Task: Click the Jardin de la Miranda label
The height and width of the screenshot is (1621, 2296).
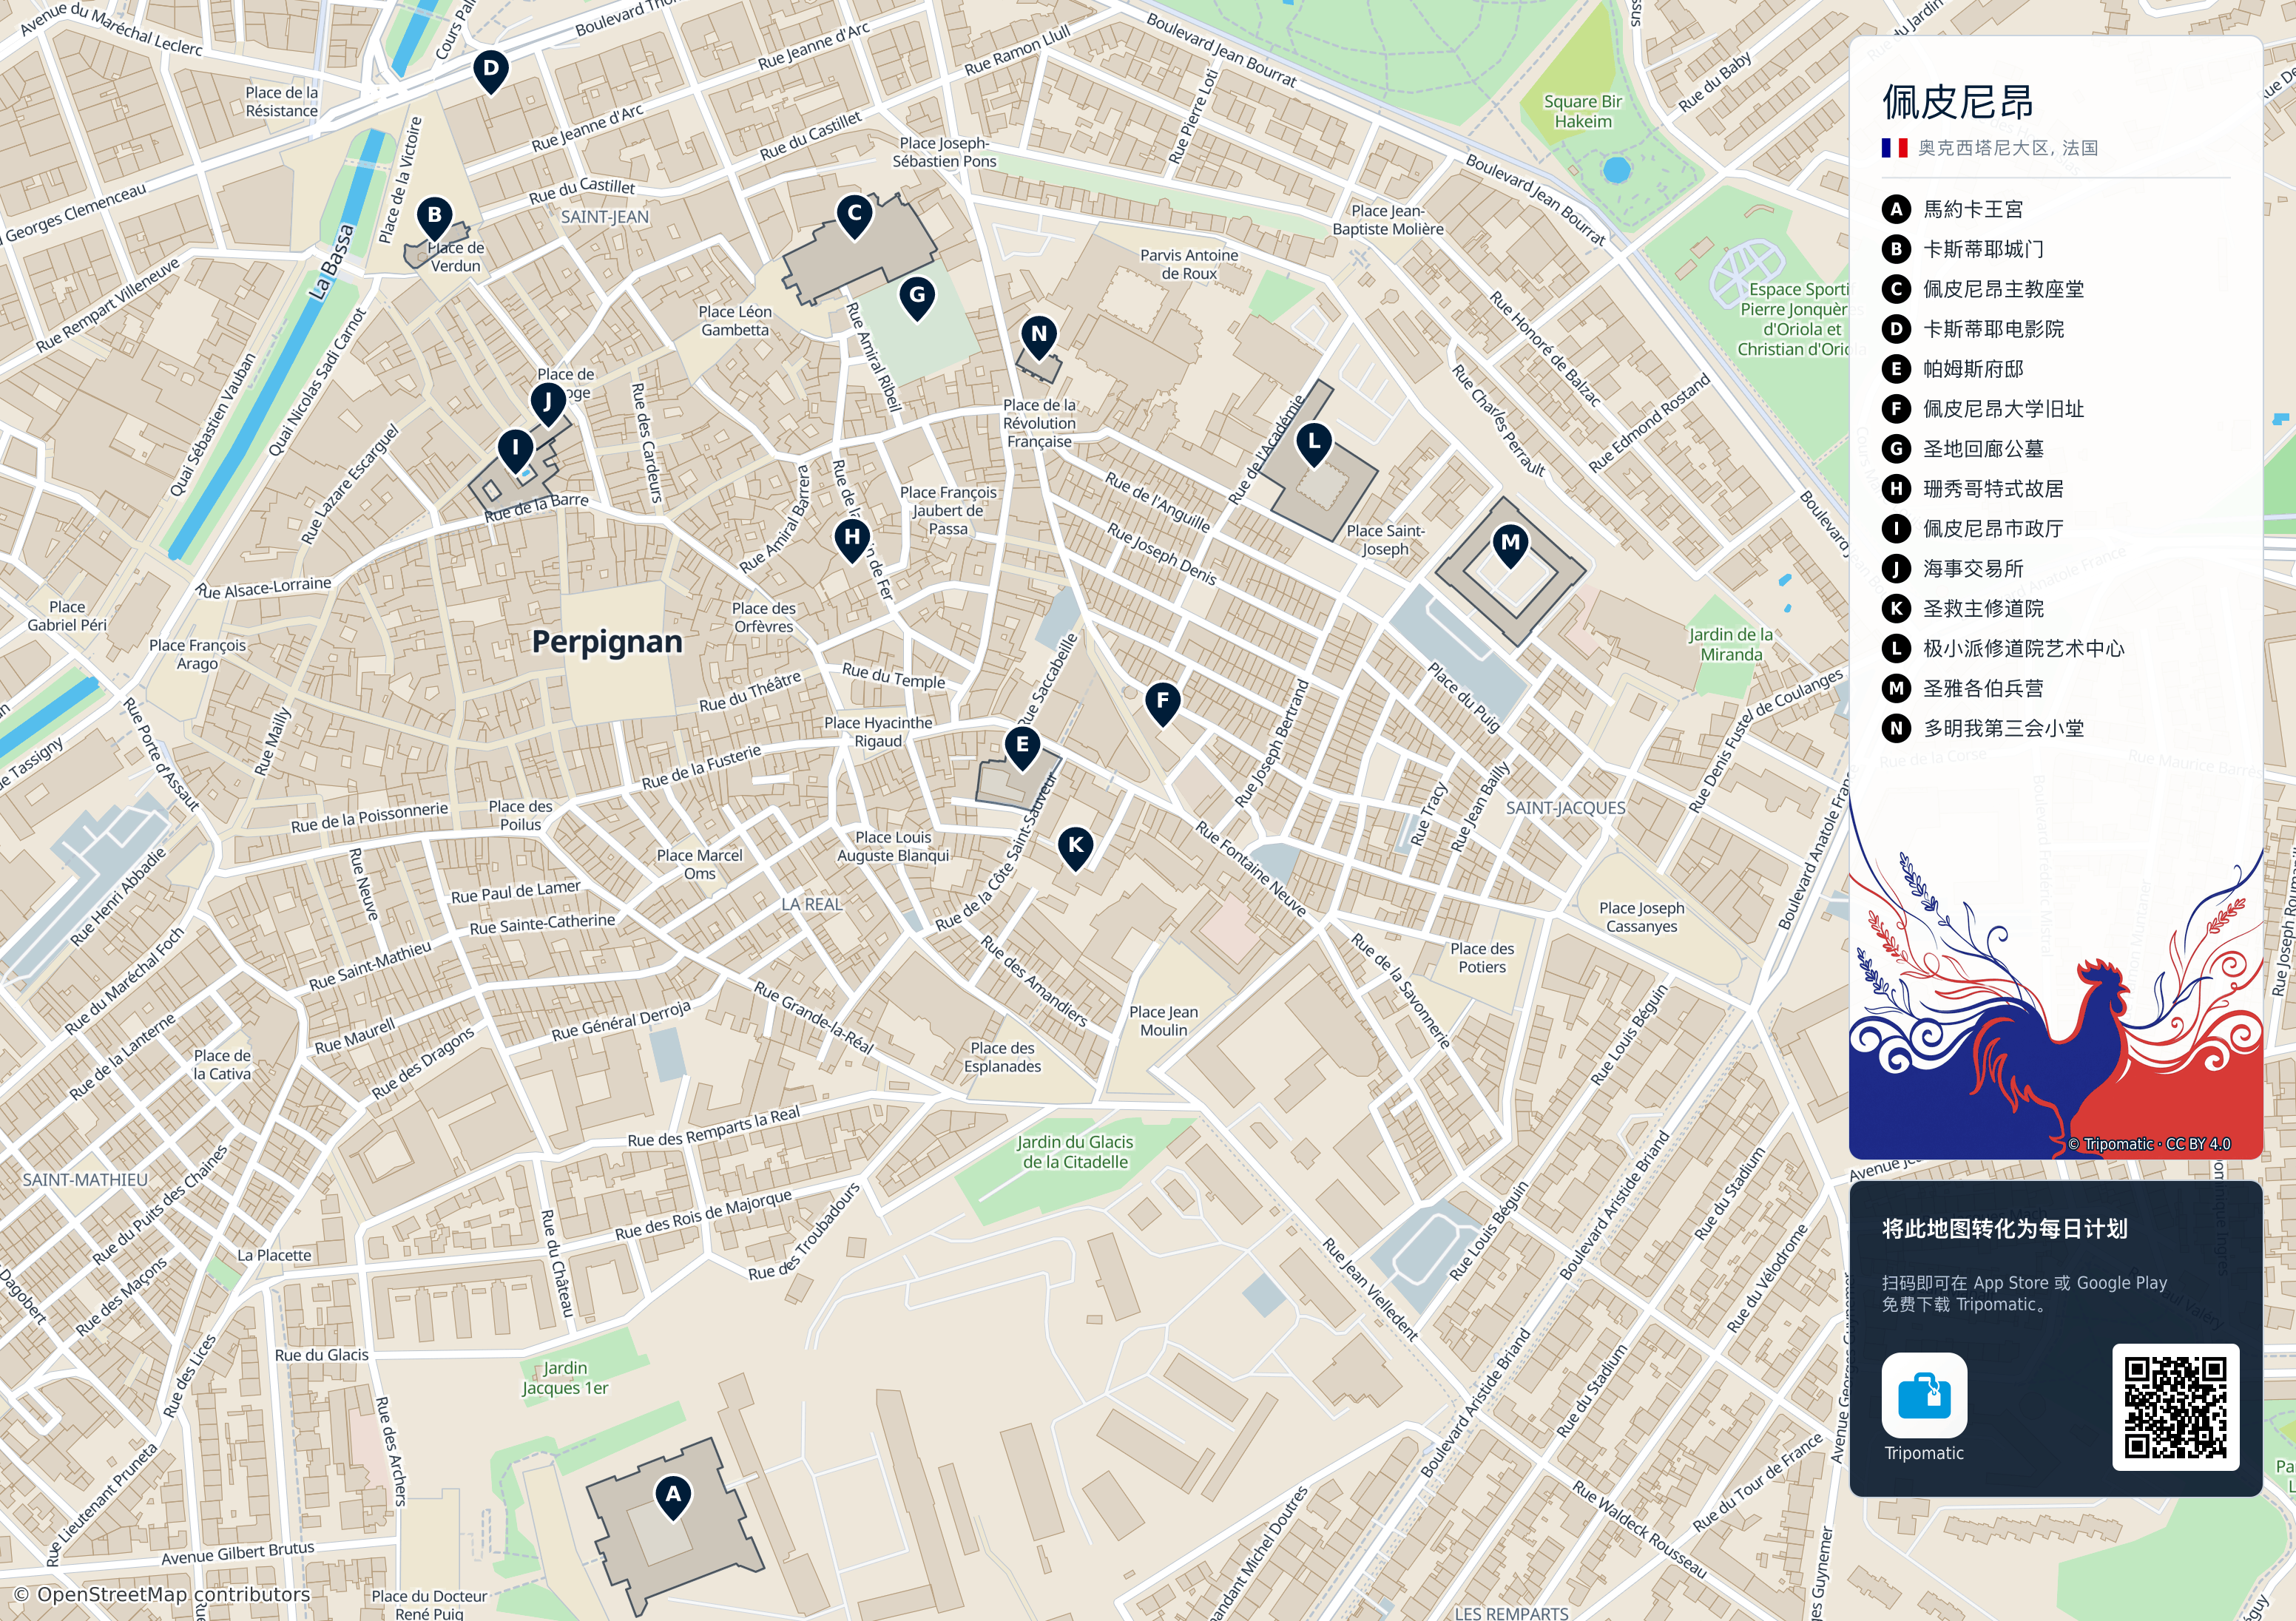Action: click(1731, 644)
